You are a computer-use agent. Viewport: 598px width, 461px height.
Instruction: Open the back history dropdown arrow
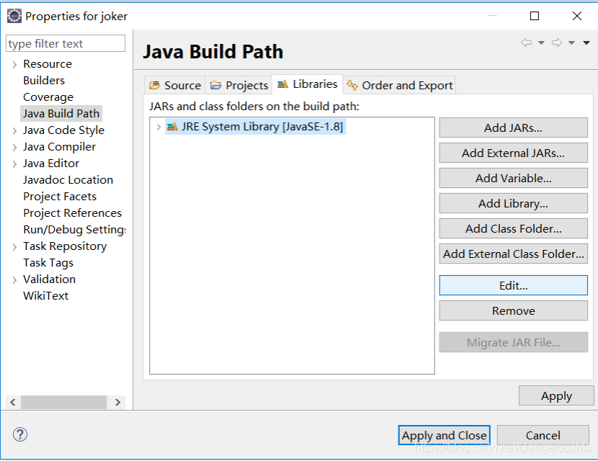pyautogui.click(x=541, y=42)
